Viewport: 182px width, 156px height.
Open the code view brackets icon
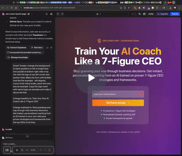133,14
